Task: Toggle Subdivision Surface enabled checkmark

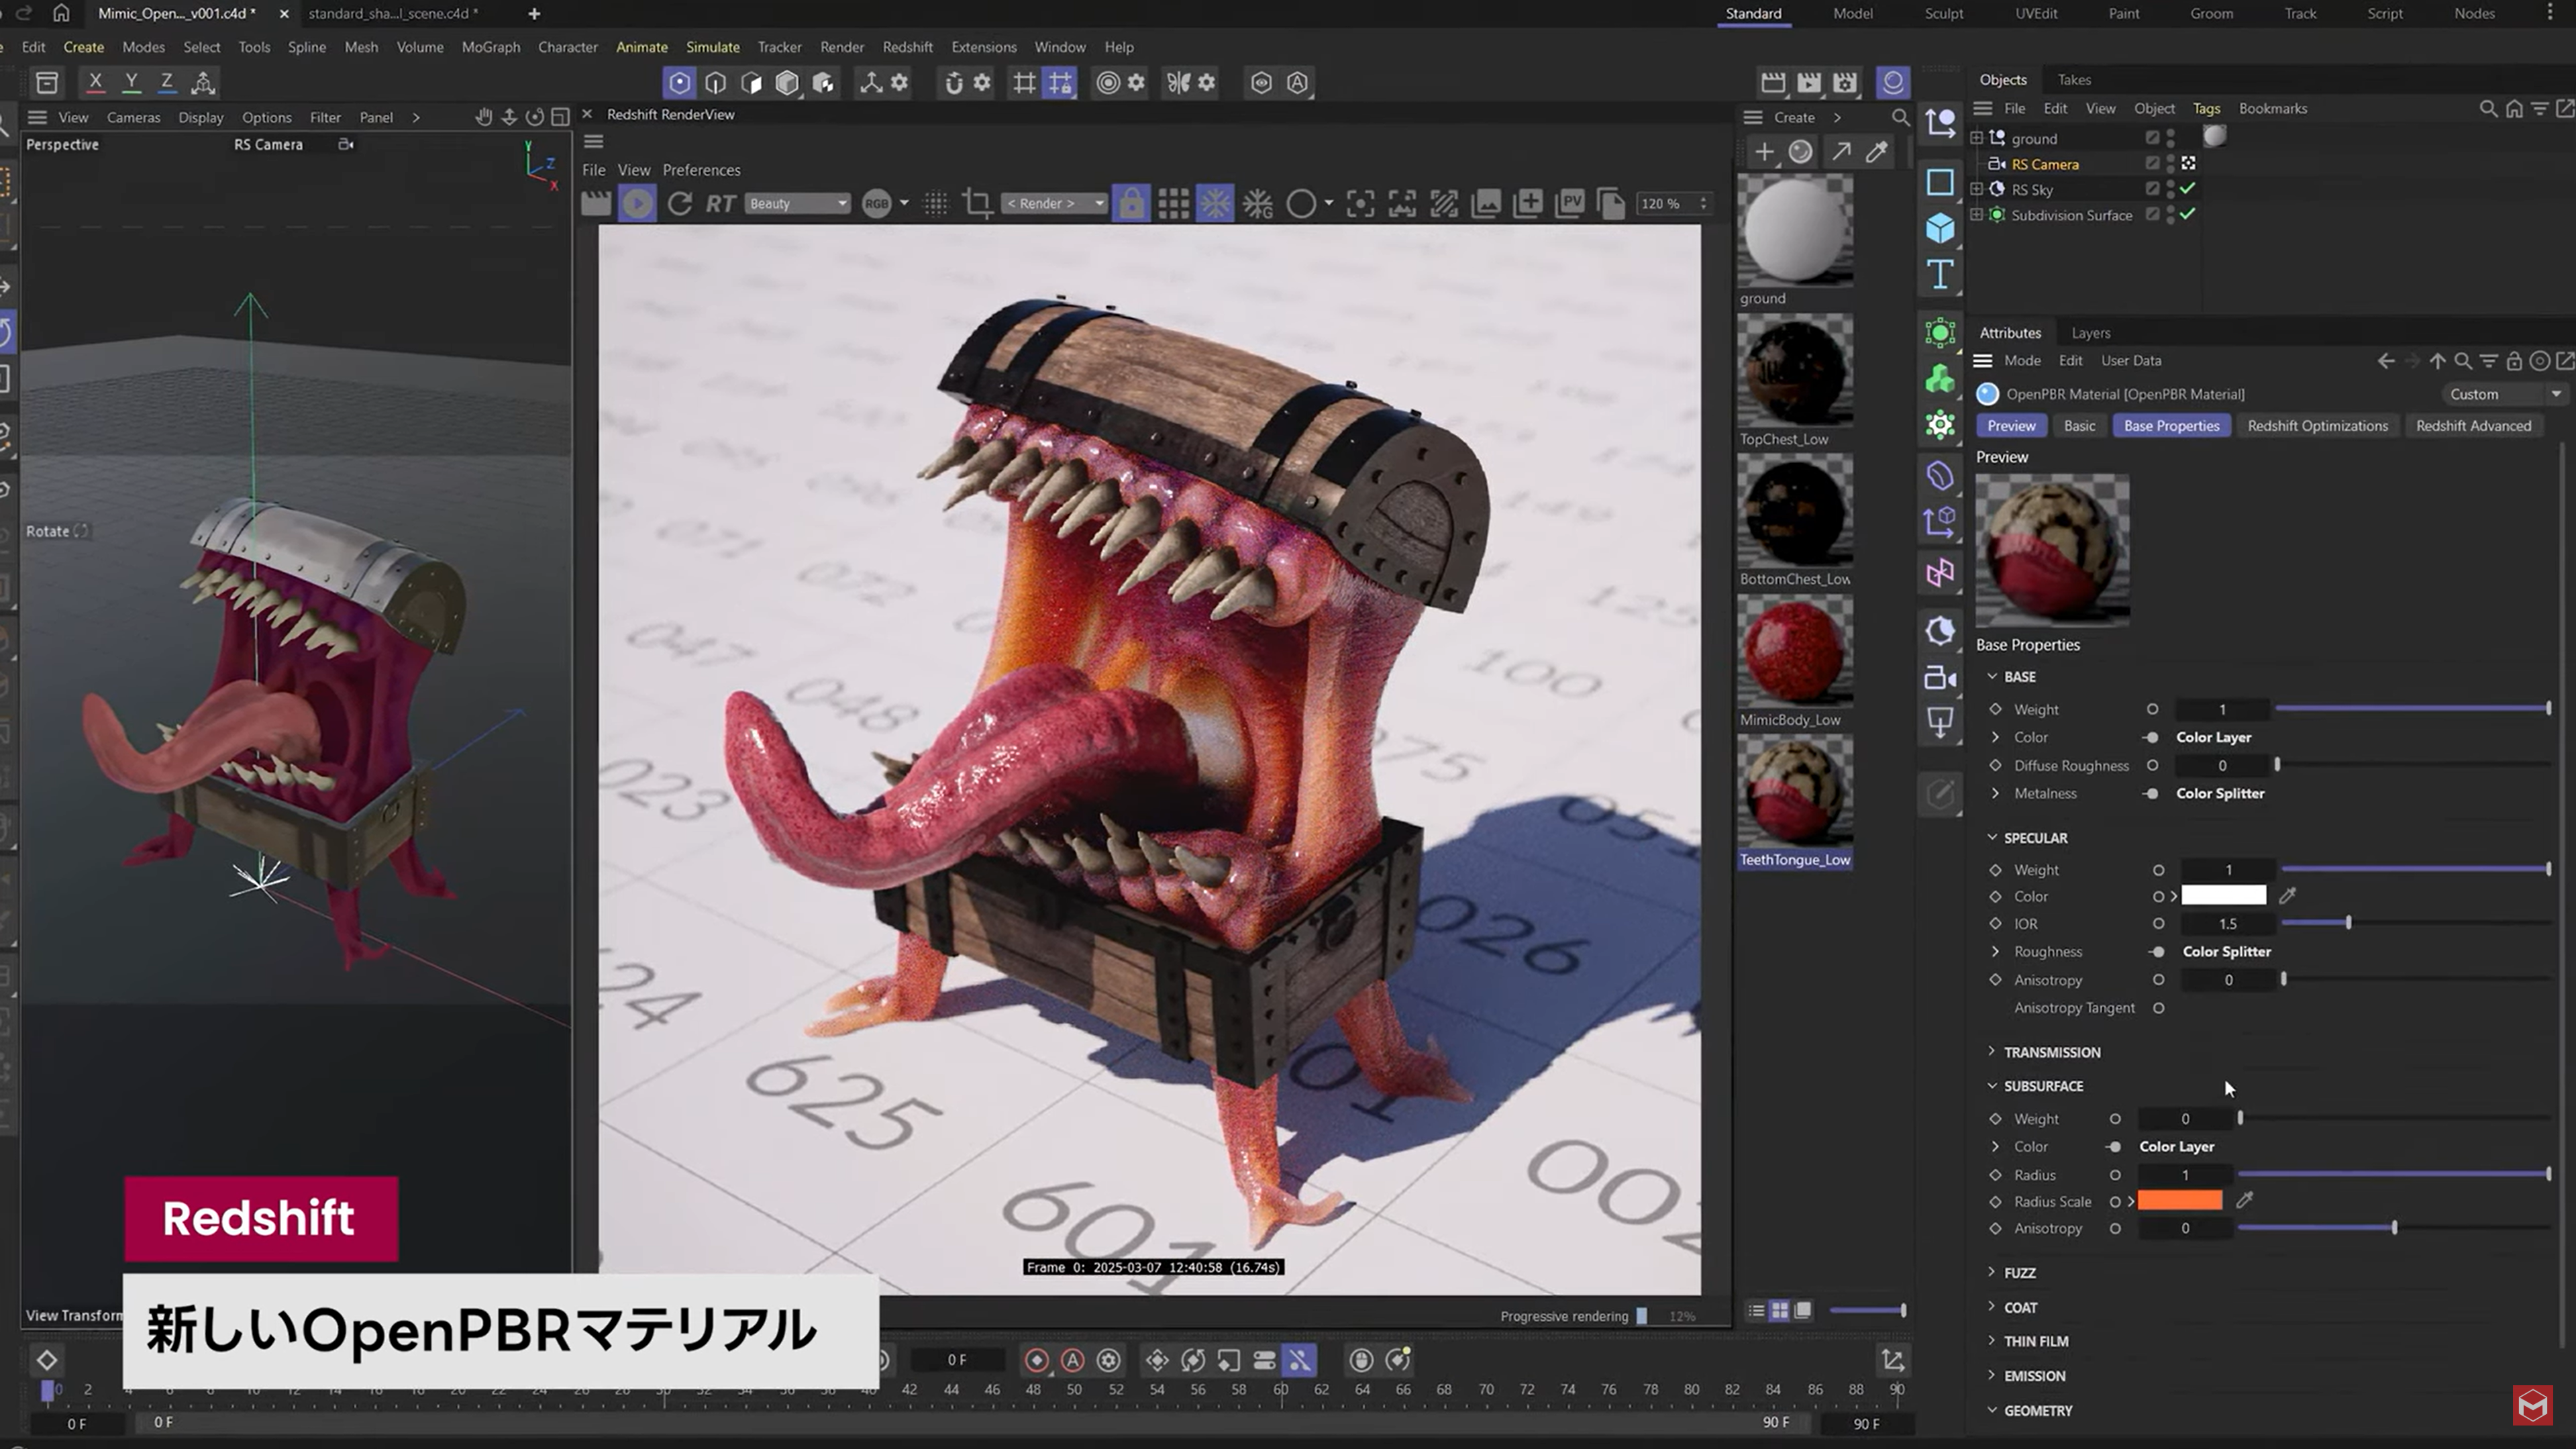Action: 2188,214
